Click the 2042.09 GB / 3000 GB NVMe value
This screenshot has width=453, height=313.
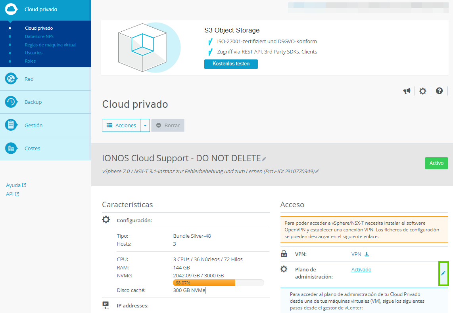point(198,275)
